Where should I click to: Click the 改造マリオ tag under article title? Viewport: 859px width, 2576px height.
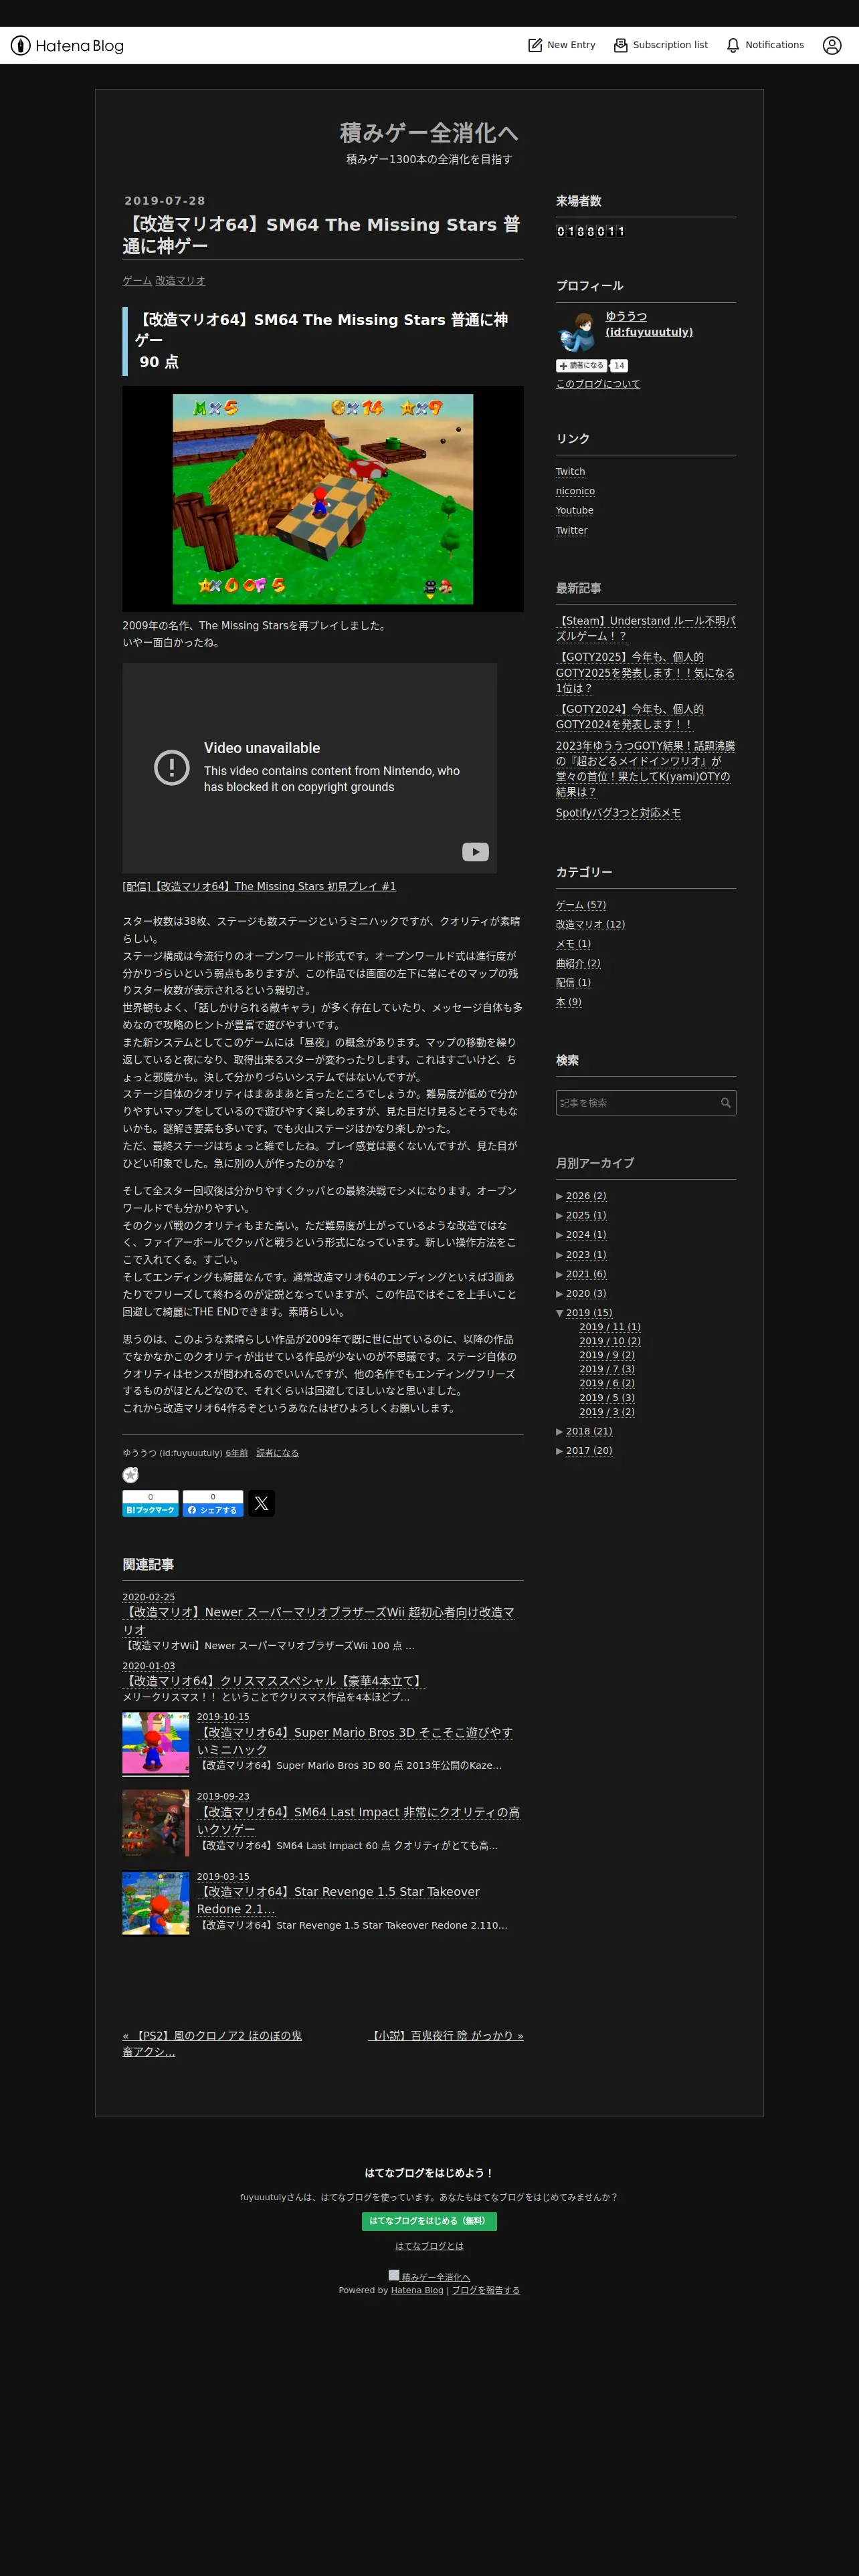pyautogui.click(x=180, y=281)
